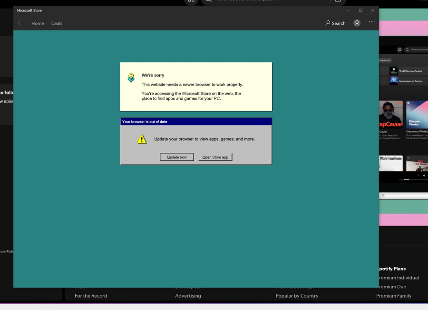This screenshot has width=428, height=310.
Task: Click 'Update your browser to view apps' message
Action: (x=204, y=139)
